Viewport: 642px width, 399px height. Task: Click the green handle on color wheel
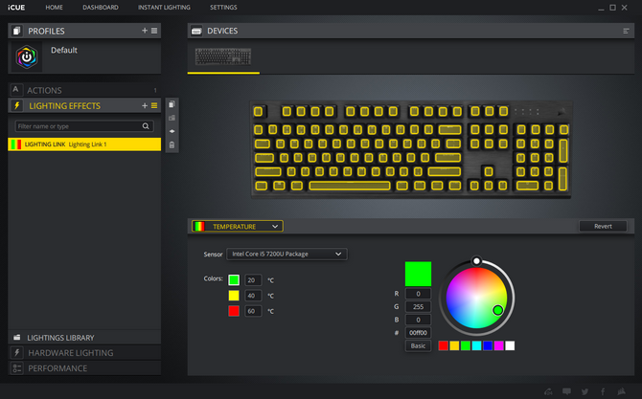(x=498, y=310)
